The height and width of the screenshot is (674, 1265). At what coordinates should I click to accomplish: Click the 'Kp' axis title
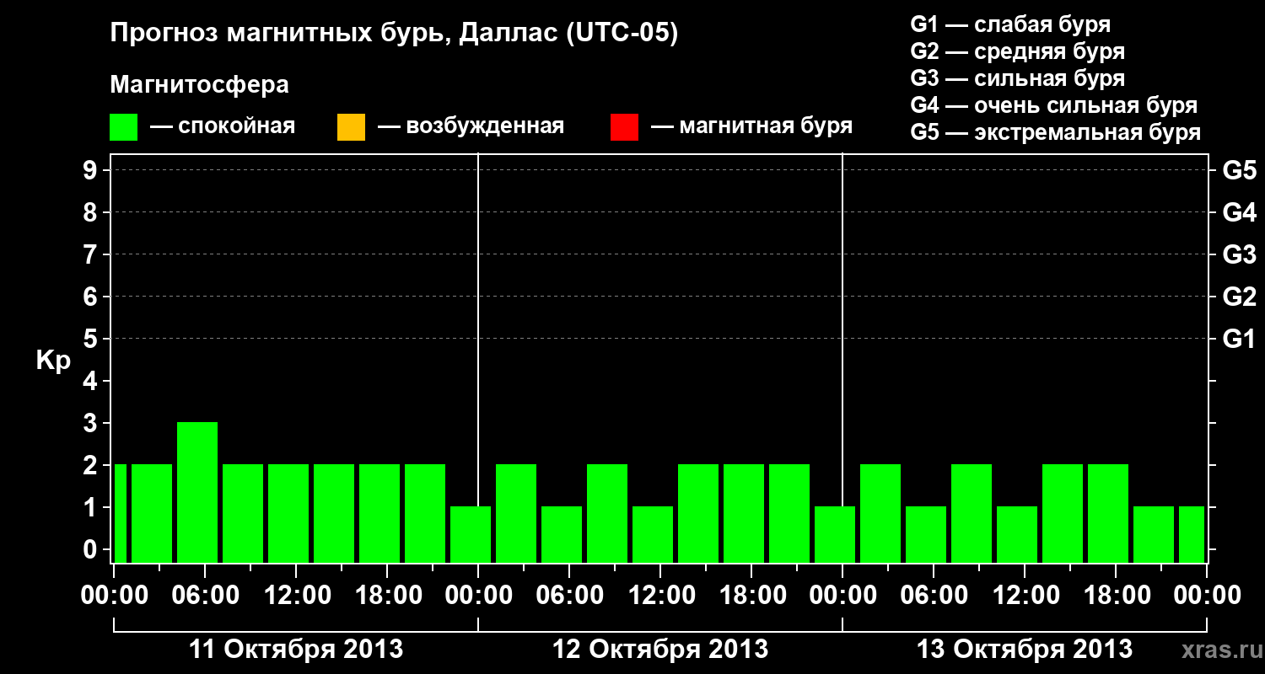(52, 361)
